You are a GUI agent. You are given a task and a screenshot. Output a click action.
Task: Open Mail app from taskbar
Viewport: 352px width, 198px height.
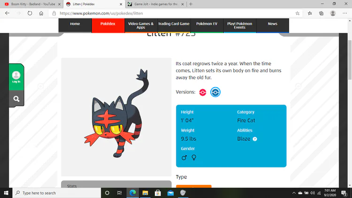click(170, 193)
